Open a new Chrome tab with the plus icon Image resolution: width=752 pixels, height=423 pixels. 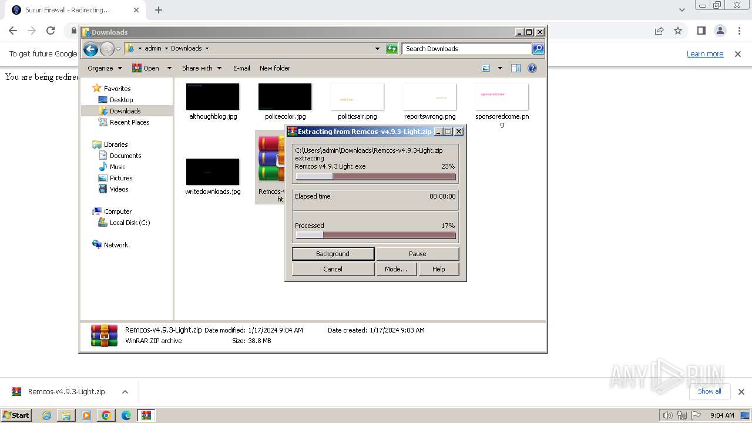click(x=159, y=10)
